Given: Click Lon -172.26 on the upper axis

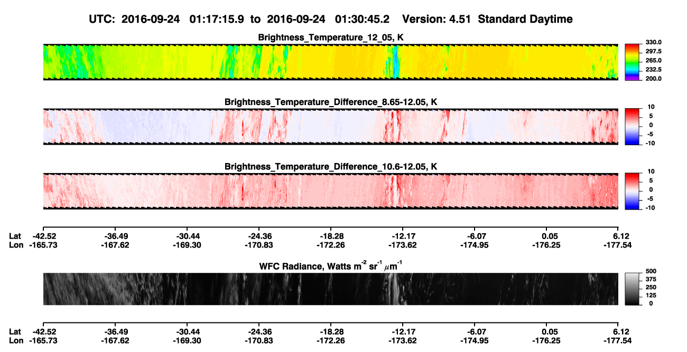Looking at the screenshot, I should pyautogui.click(x=331, y=245).
